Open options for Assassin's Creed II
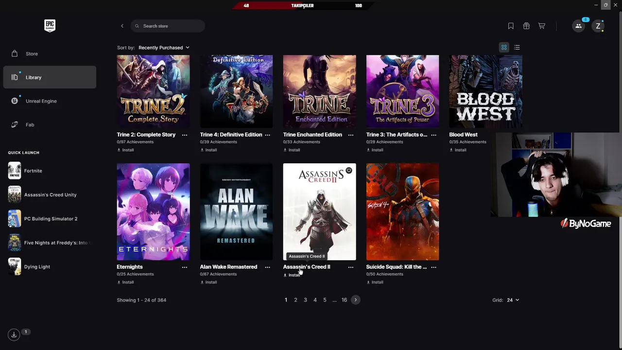 coord(351,267)
